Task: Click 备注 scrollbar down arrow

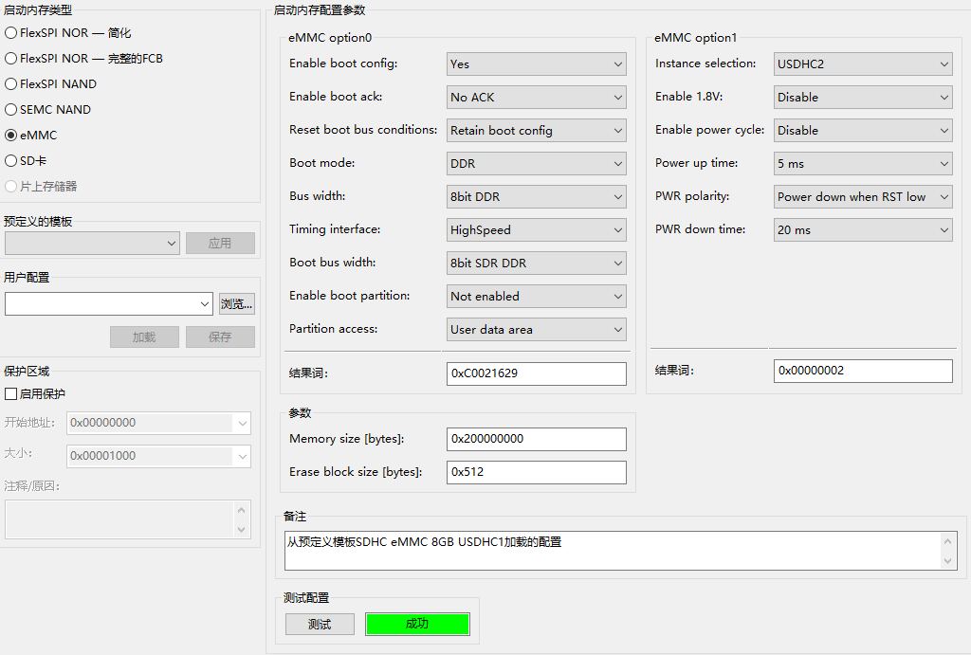Action: click(x=947, y=561)
